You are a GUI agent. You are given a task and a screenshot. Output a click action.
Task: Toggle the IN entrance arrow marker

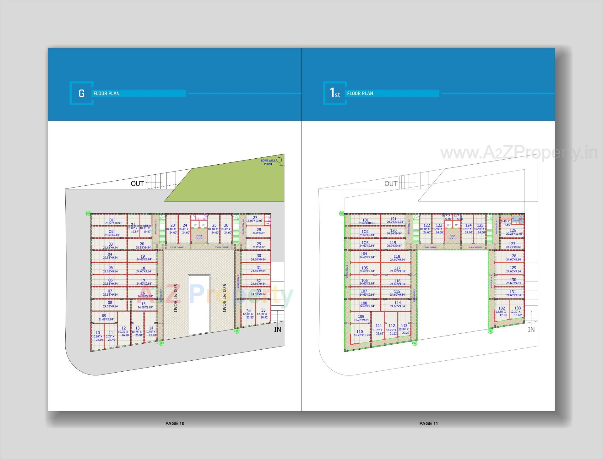(x=278, y=330)
